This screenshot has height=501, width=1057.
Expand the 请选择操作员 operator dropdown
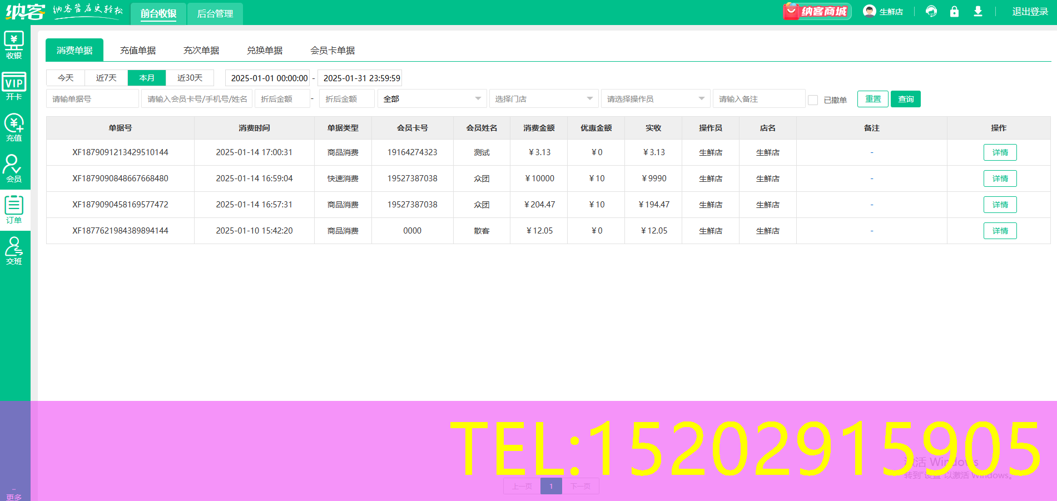point(655,99)
